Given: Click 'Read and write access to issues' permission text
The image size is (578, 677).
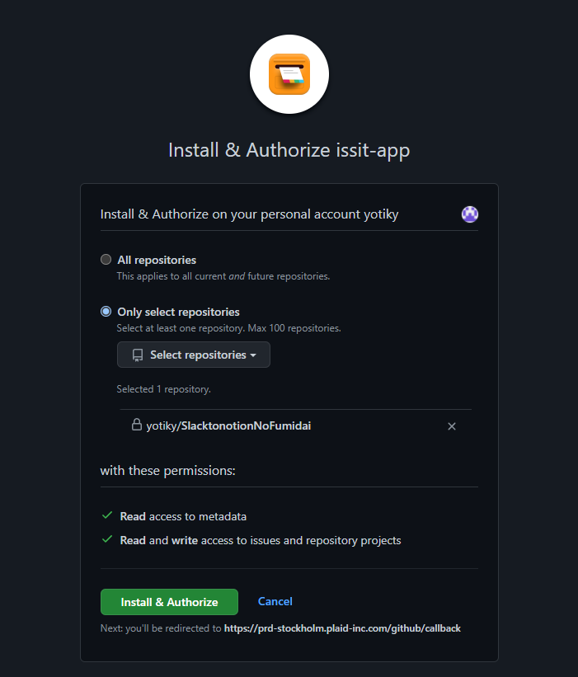Looking at the screenshot, I should [x=261, y=541].
